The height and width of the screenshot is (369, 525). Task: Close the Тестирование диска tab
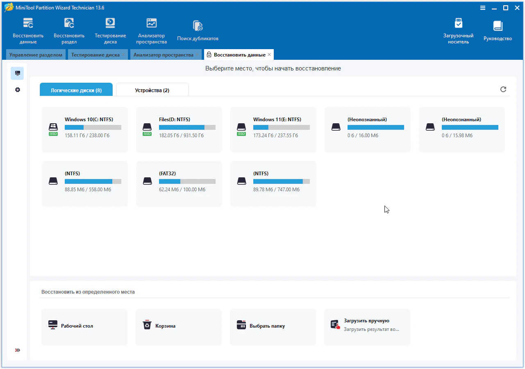click(123, 55)
